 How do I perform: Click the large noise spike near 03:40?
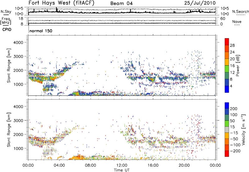point(56,10)
